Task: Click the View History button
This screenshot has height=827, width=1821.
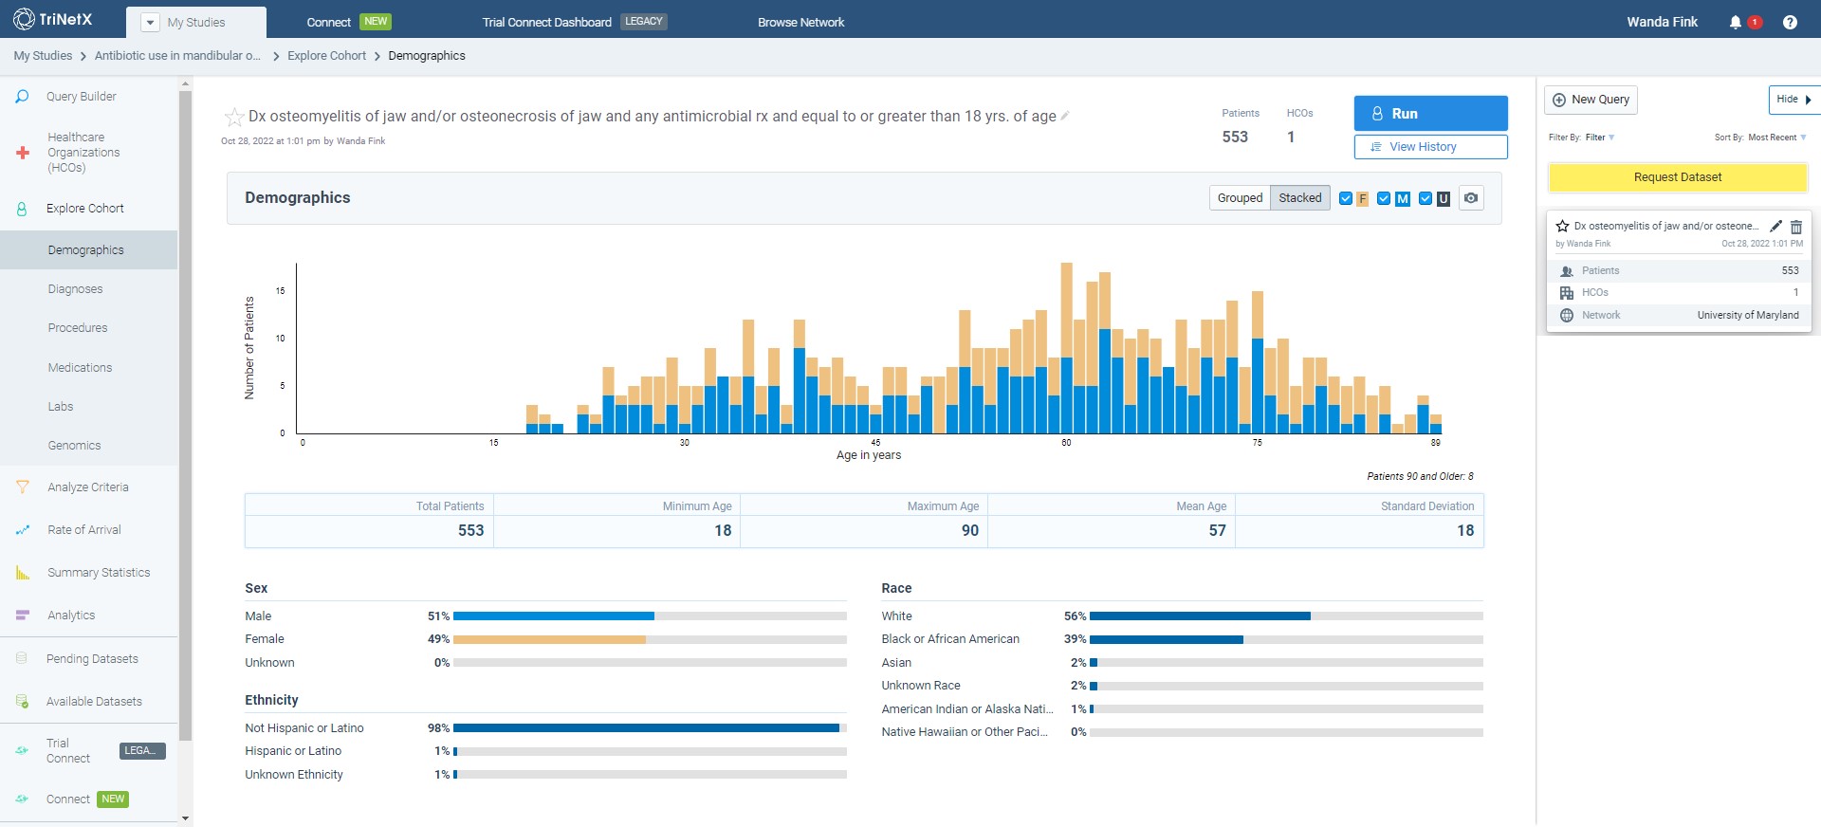Action: (x=1430, y=147)
